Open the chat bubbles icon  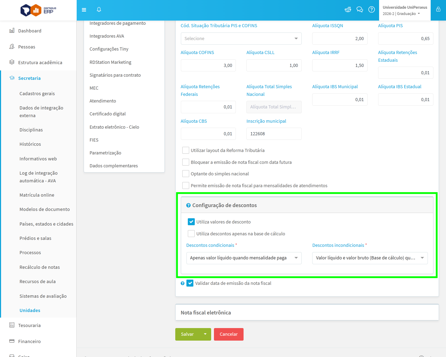[x=360, y=10]
